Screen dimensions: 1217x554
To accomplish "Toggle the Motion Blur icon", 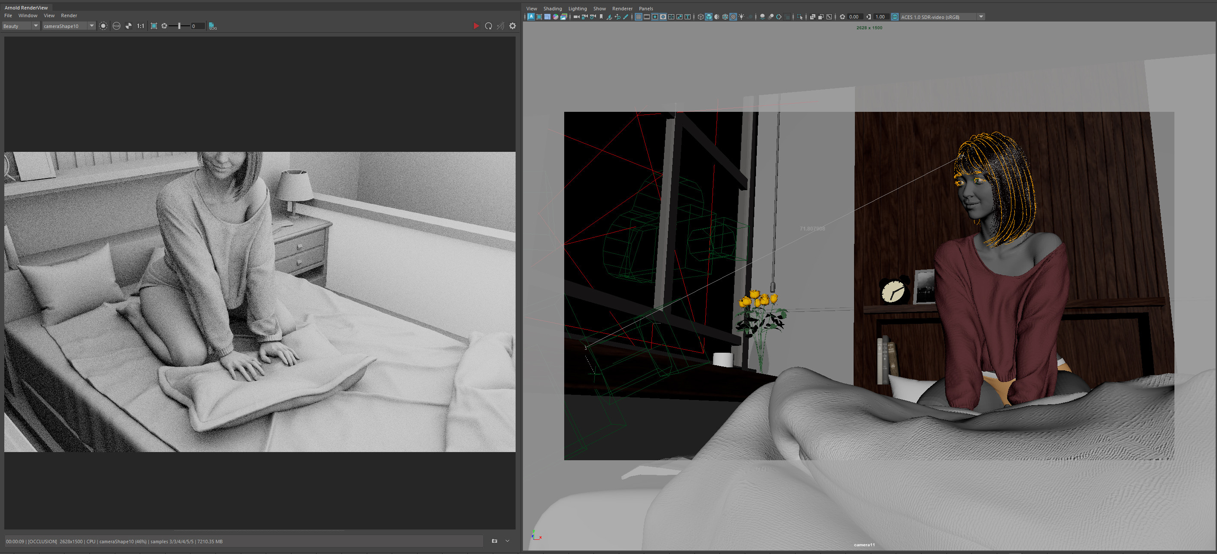I will (771, 17).
